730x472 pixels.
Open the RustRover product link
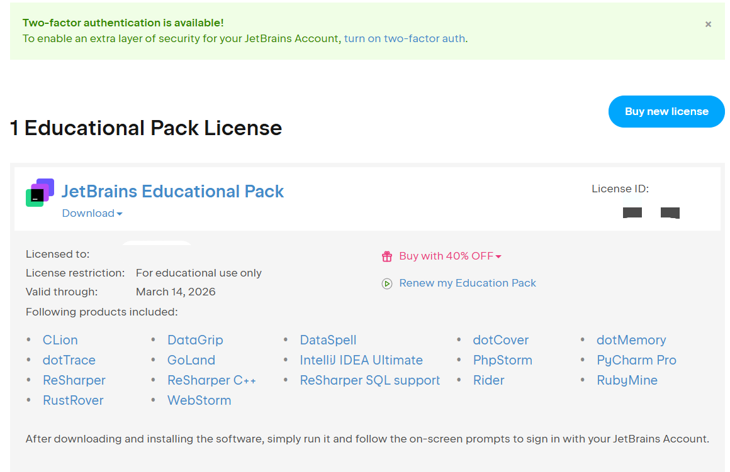[73, 400]
